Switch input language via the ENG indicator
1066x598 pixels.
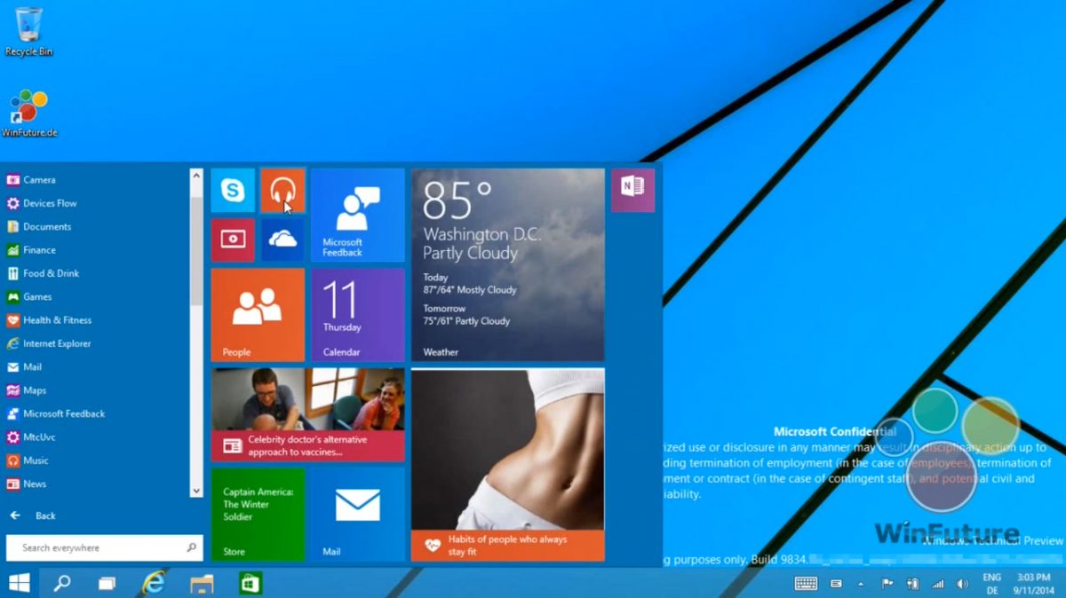tap(991, 583)
